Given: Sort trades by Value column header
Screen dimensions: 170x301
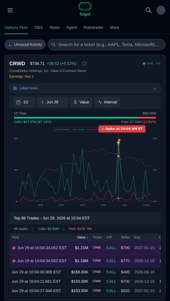Looking at the screenshot, I should pyautogui.click(x=82, y=237).
